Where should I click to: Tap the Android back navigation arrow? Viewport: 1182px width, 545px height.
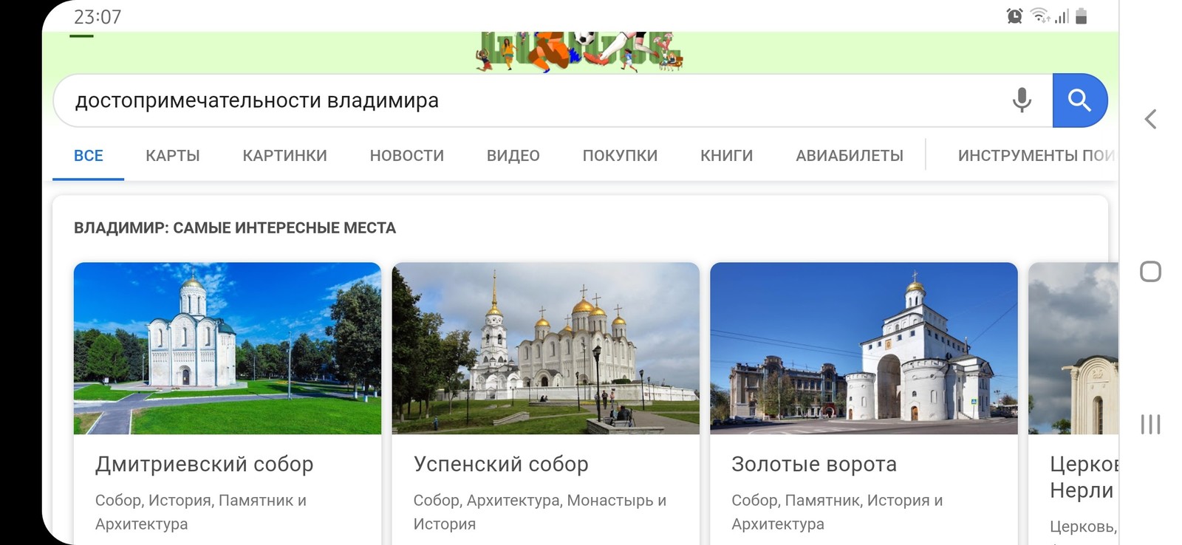coord(1150,119)
